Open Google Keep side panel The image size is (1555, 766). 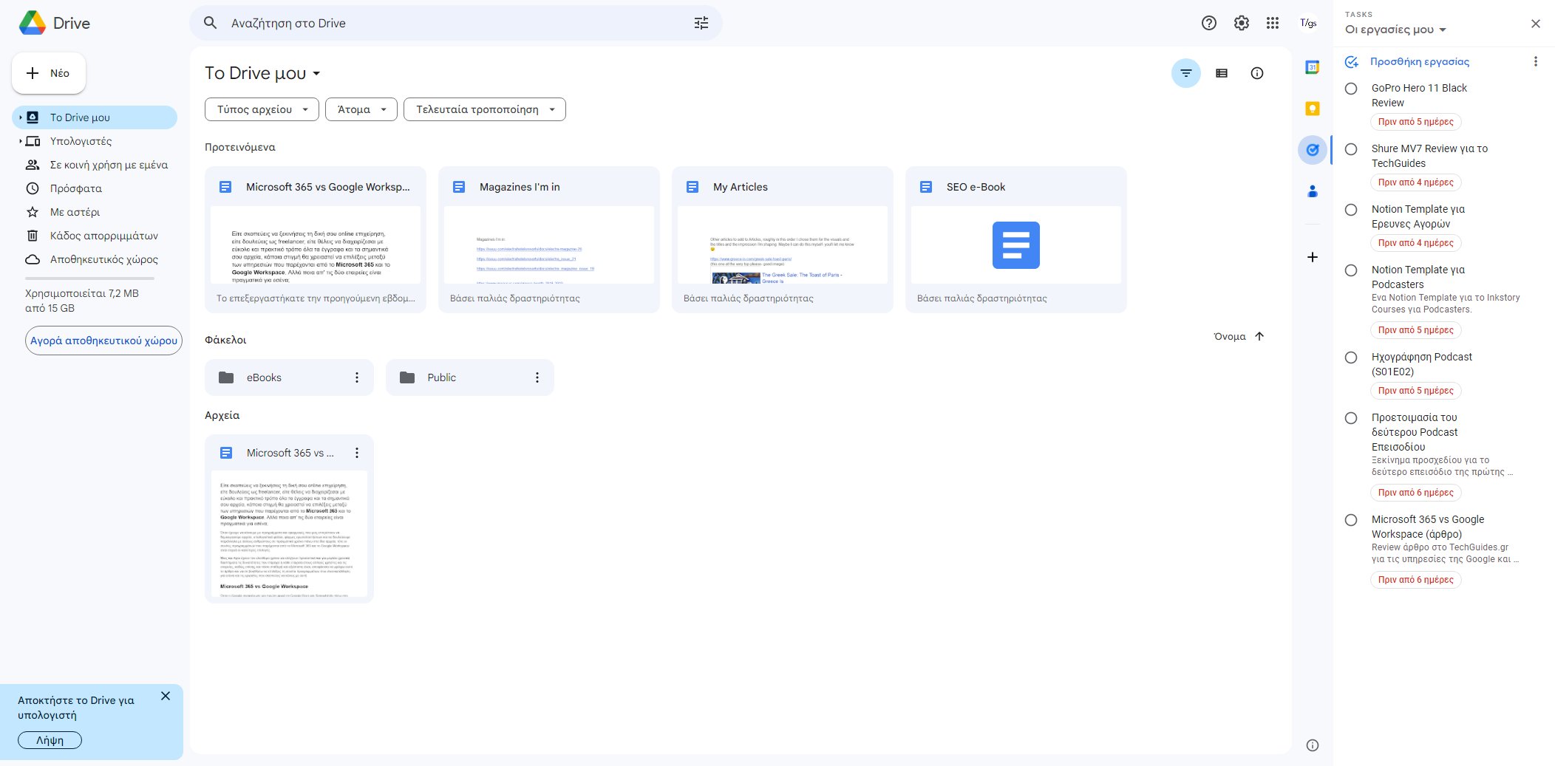click(1312, 109)
